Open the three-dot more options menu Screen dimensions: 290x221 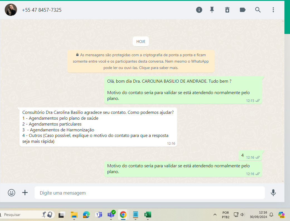[273, 10]
